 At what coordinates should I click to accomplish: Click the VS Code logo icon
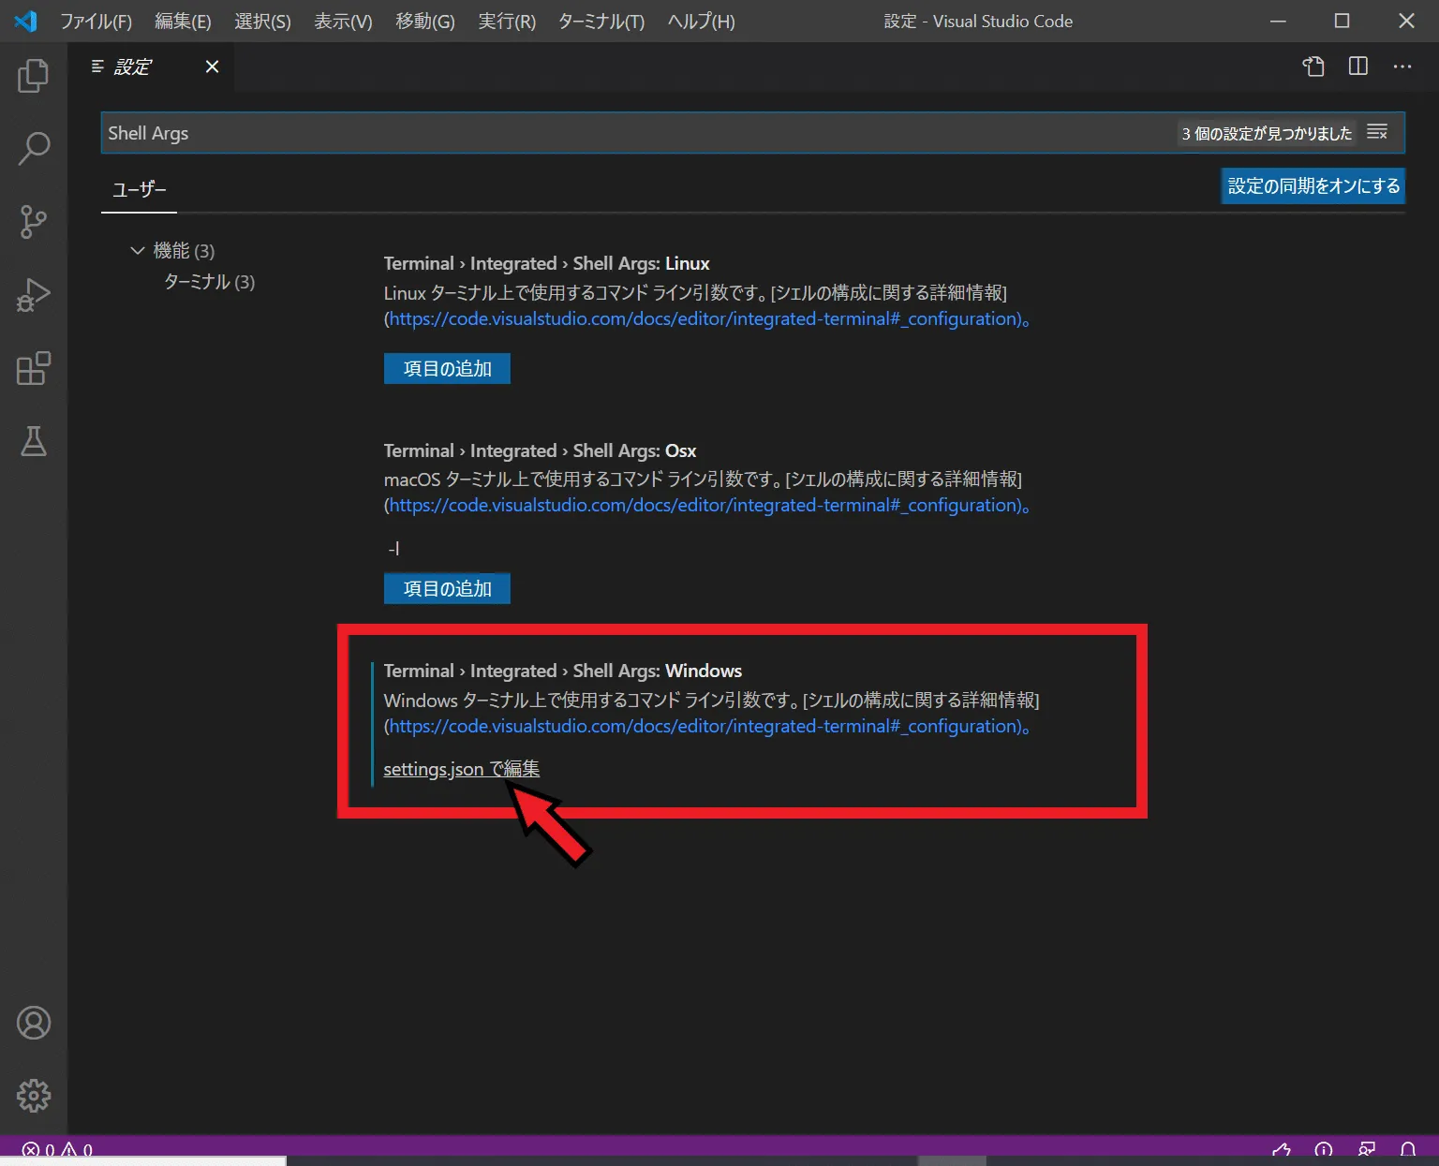click(25, 21)
